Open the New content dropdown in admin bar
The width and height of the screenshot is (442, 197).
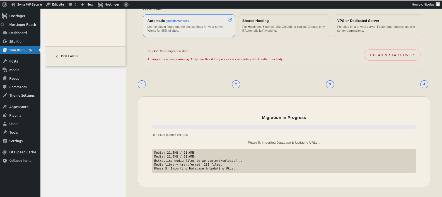87,4
